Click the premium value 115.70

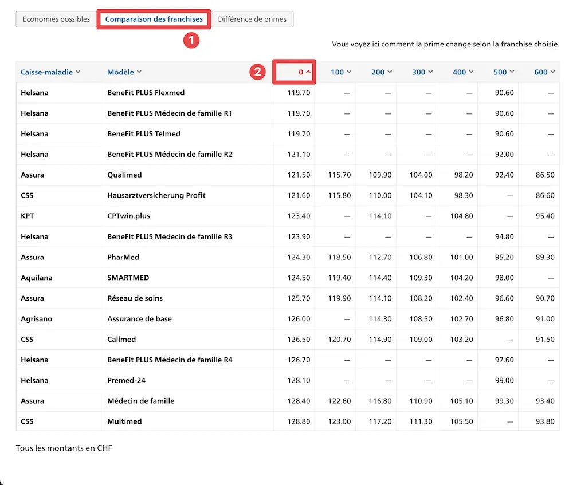(x=339, y=175)
